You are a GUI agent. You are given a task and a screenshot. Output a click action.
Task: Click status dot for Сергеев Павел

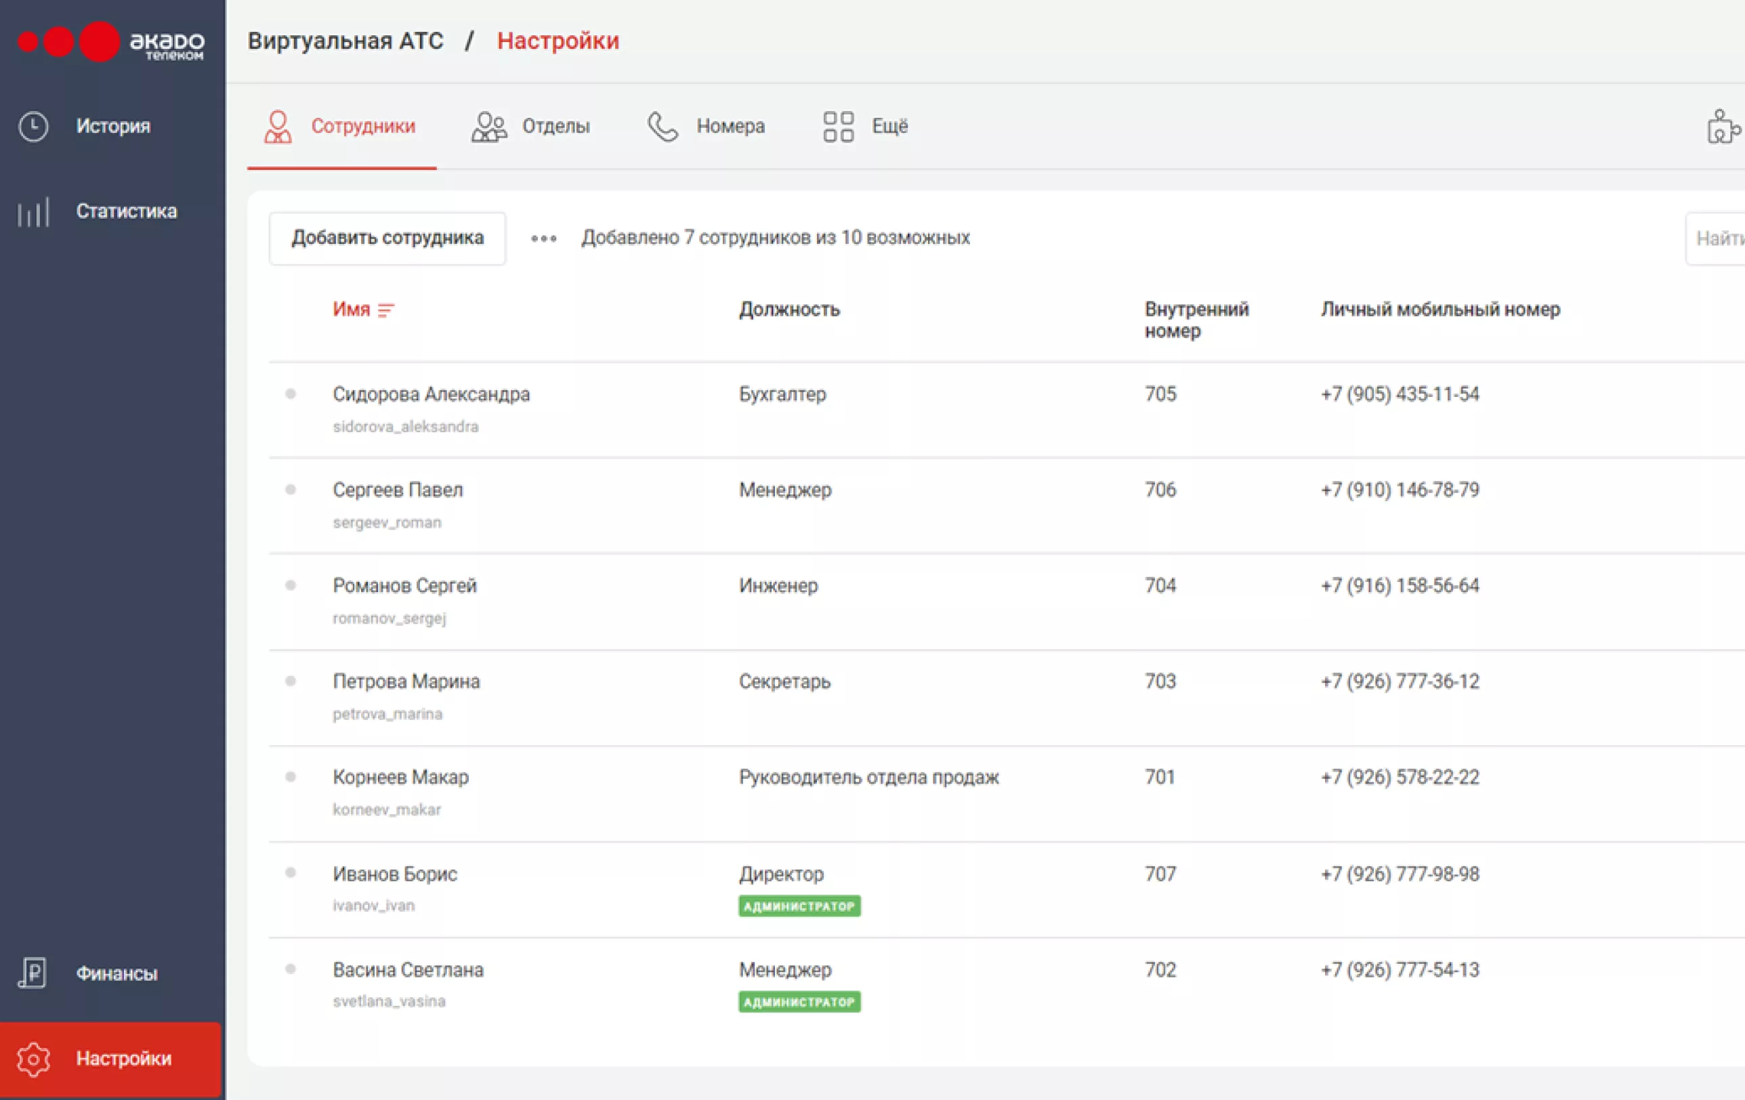coord(291,489)
